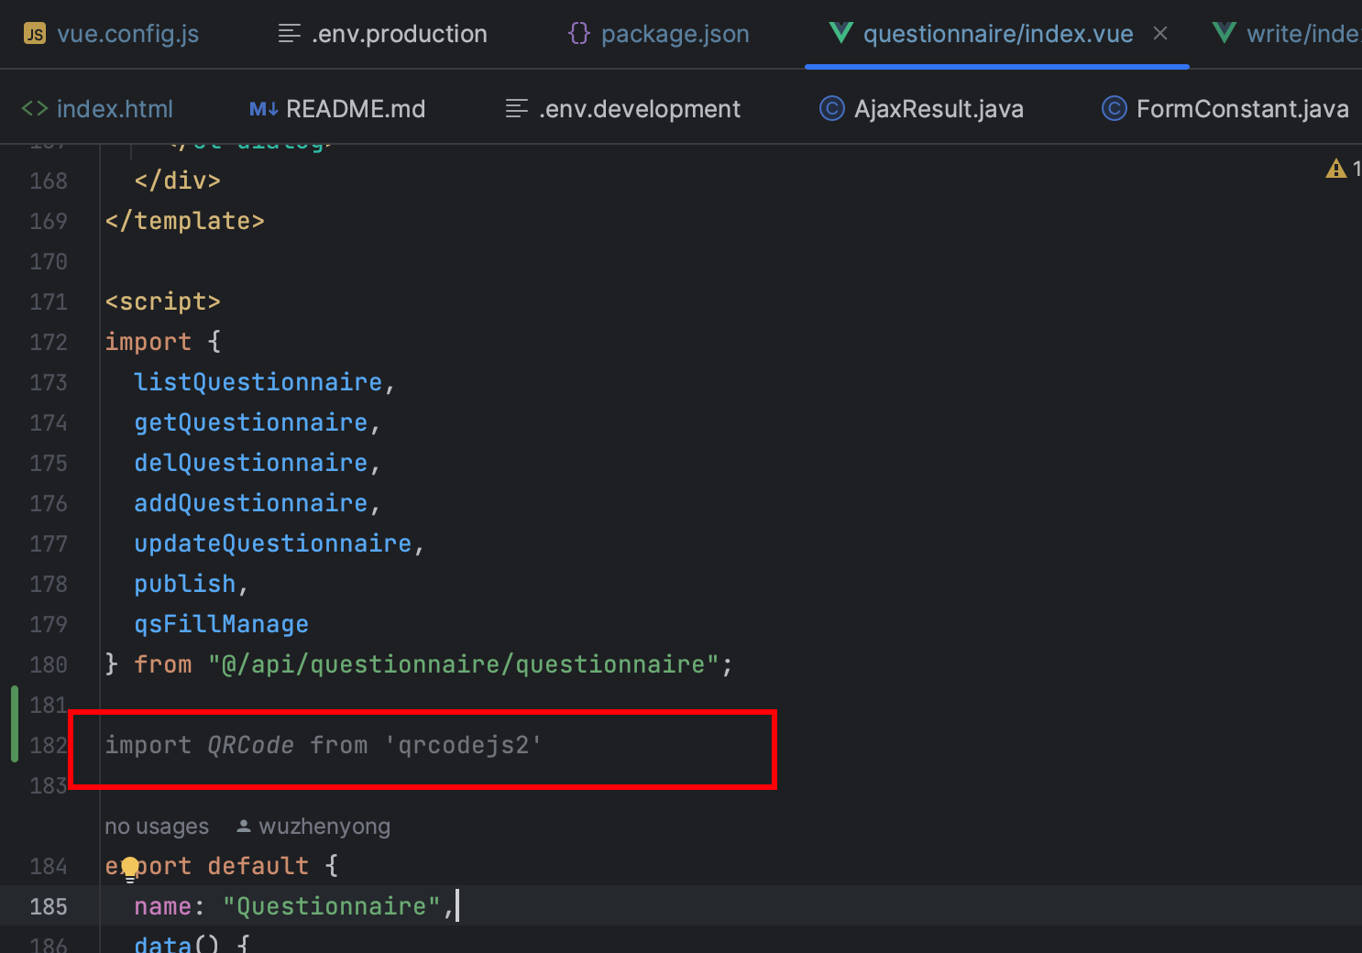Click the text file icon on .env.production
The image size is (1362, 953).
pyautogui.click(x=290, y=34)
